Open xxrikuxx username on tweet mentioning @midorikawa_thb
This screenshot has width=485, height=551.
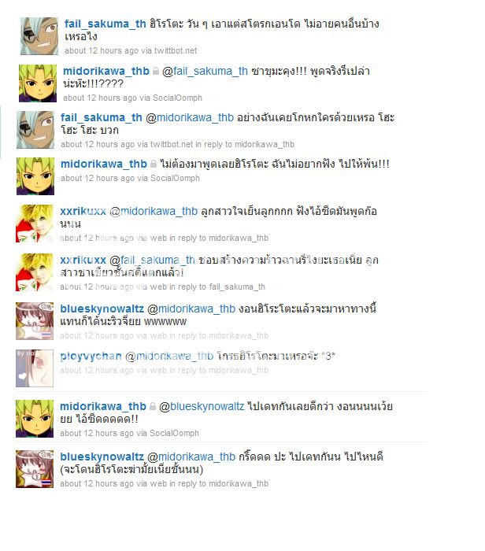[83, 211]
